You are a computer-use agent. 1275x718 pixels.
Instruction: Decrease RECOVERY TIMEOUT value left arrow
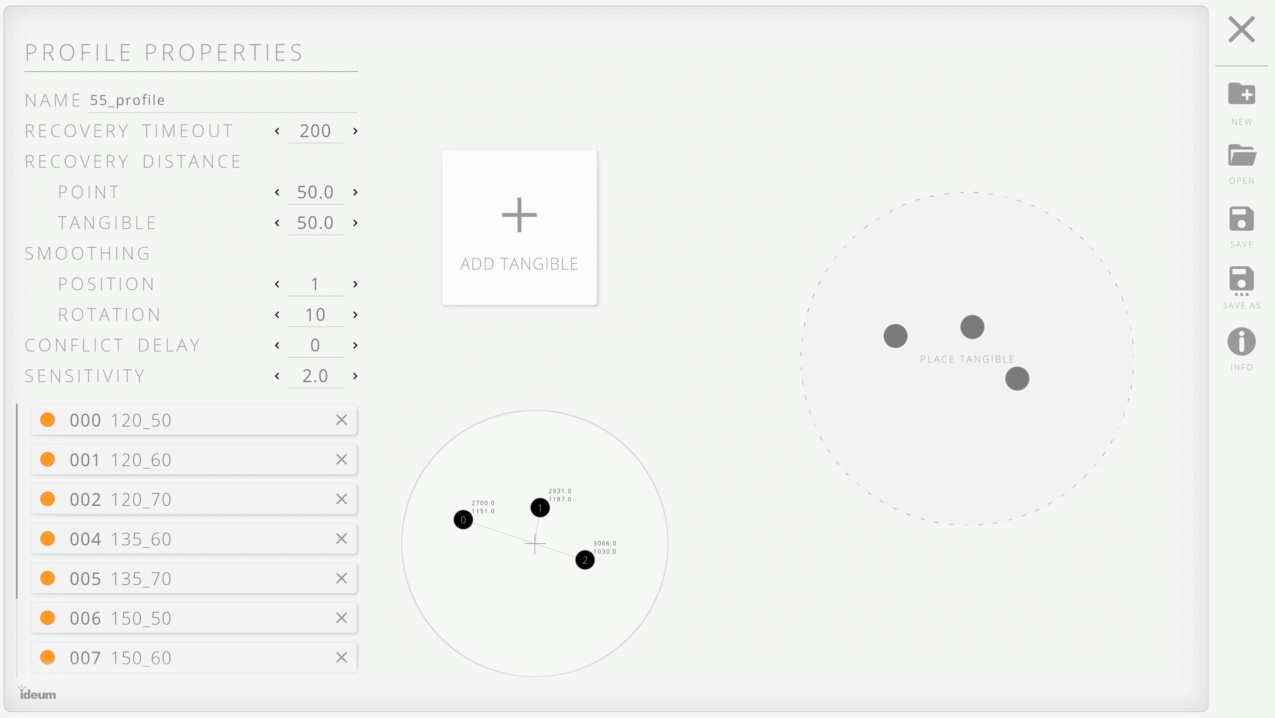(277, 130)
